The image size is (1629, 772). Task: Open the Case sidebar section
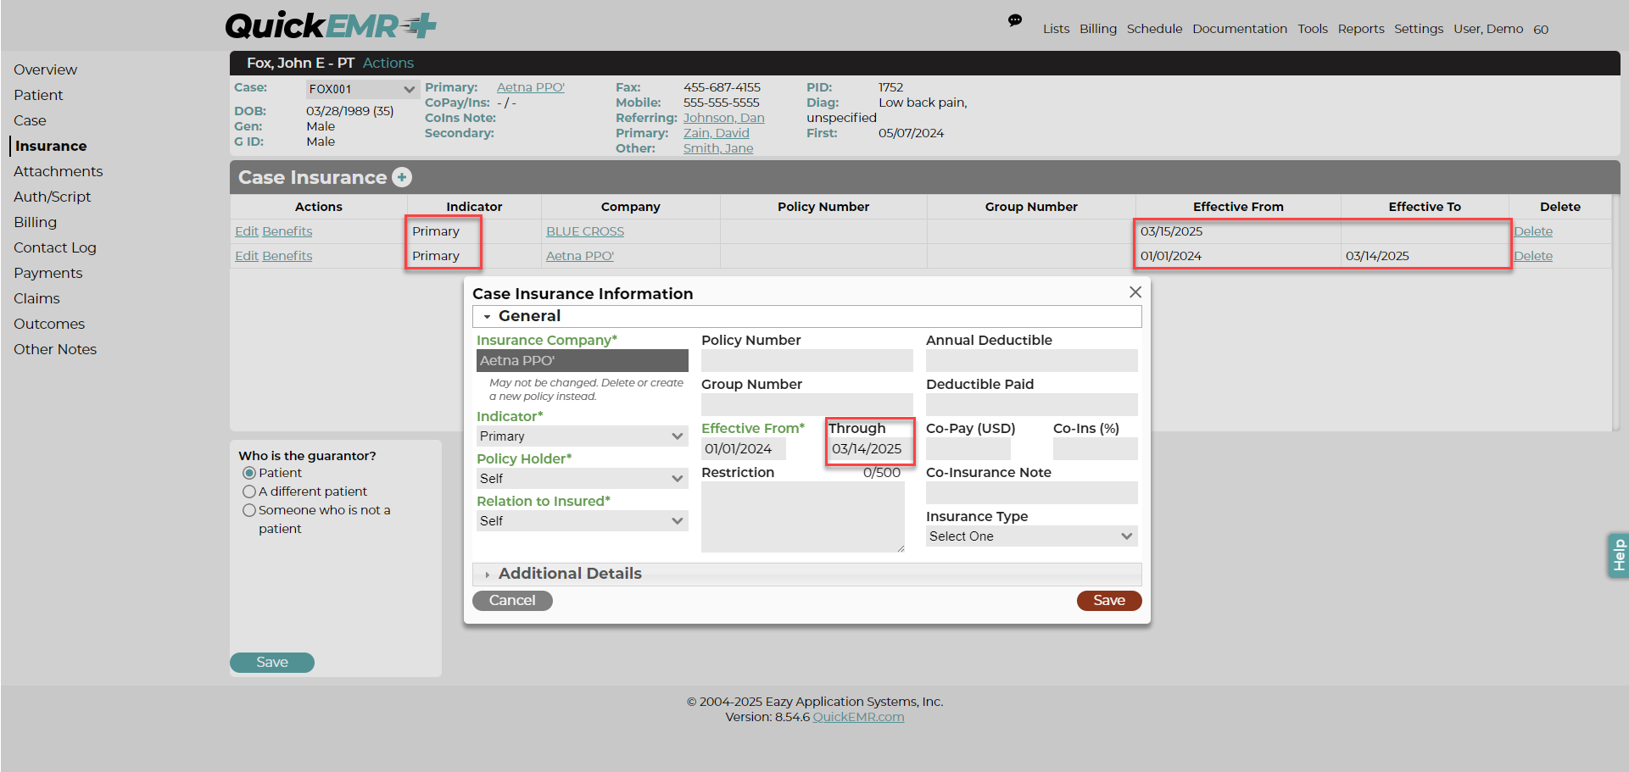click(x=30, y=120)
